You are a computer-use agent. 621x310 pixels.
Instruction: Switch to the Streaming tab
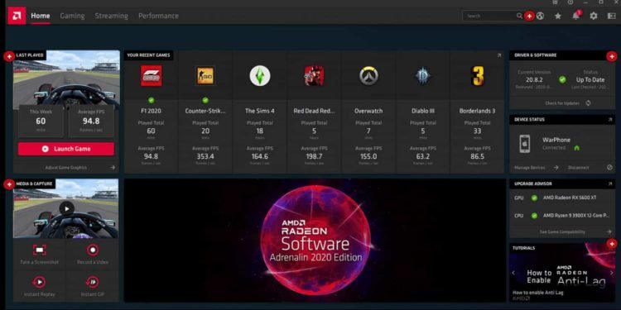[x=111, y=16]
